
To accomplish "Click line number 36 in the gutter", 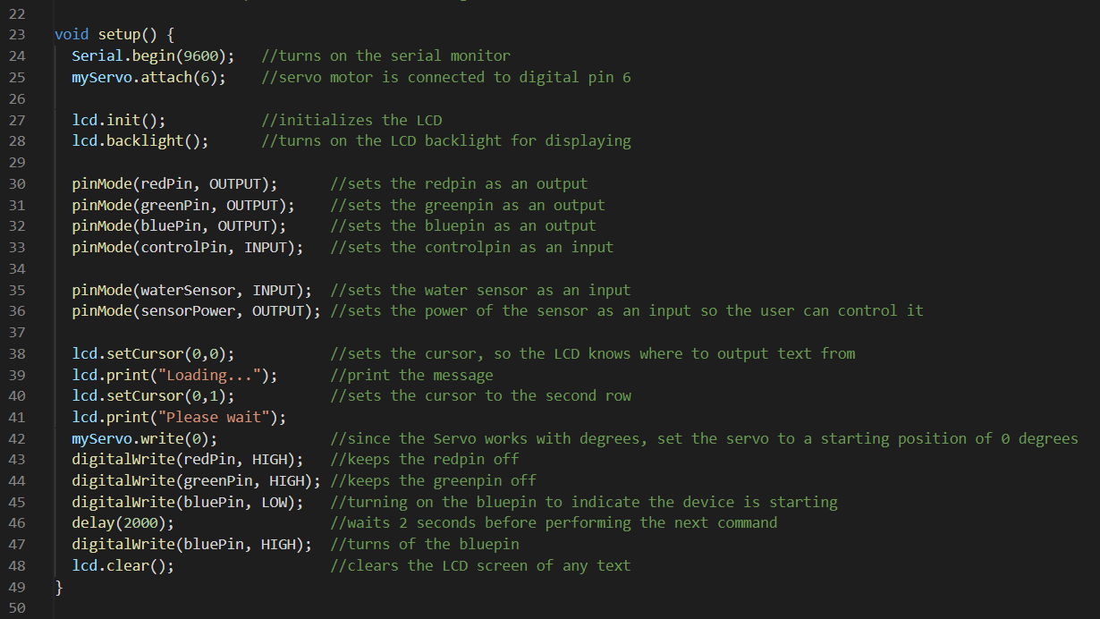I will pyautogui.click(x=17, y=310).
